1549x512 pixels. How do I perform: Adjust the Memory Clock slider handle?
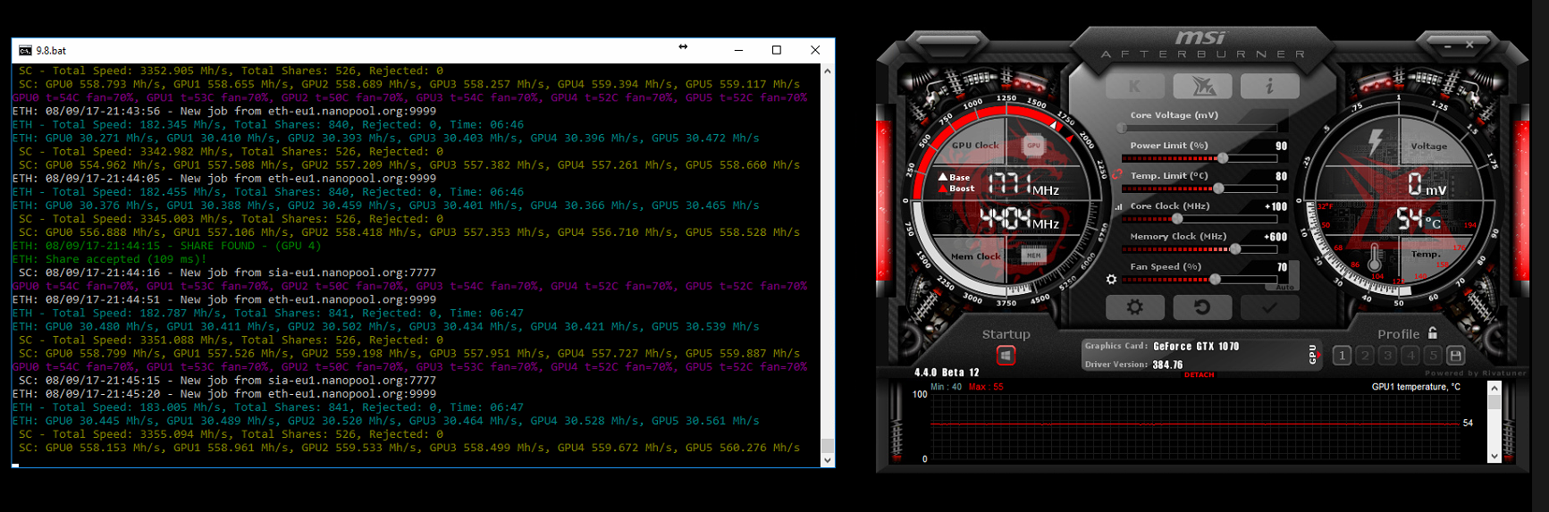tap(1235, 249)
